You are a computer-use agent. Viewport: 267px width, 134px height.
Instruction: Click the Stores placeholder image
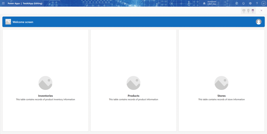pos(221,83)
